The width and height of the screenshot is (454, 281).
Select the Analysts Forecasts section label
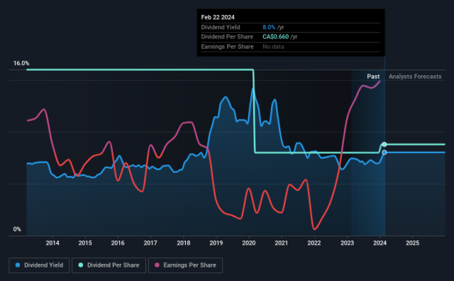tap(415, 77)
